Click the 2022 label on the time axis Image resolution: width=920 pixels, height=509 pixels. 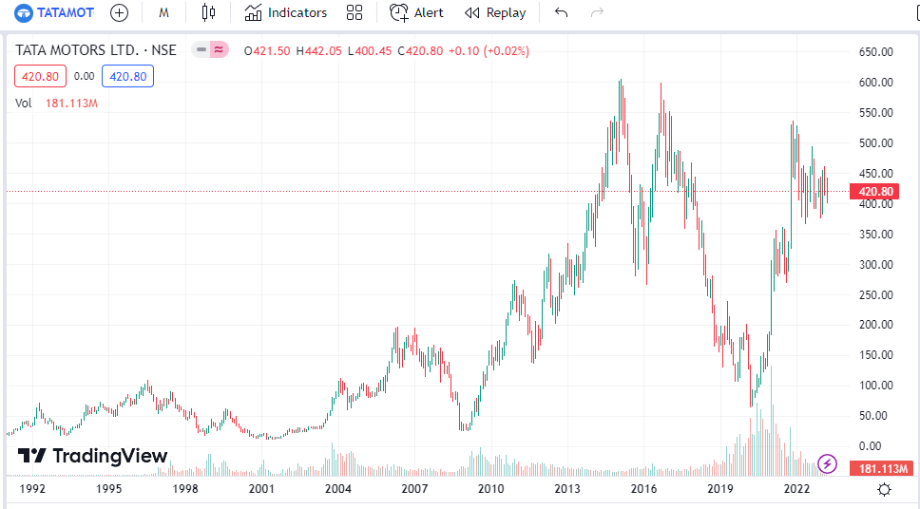tap(796, 488)
